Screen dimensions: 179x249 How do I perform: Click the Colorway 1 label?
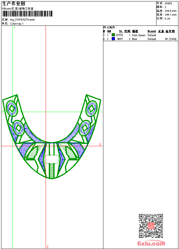click(x=17, y=24)
